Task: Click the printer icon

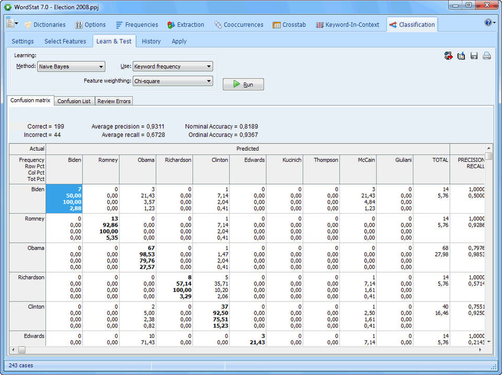Action: tap(487, 56)
